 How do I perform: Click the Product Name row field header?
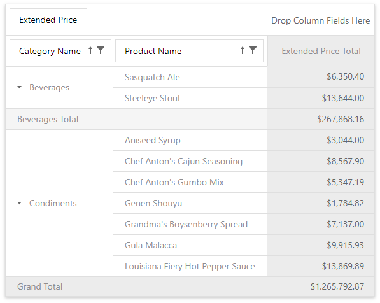(x=189, y=51)
